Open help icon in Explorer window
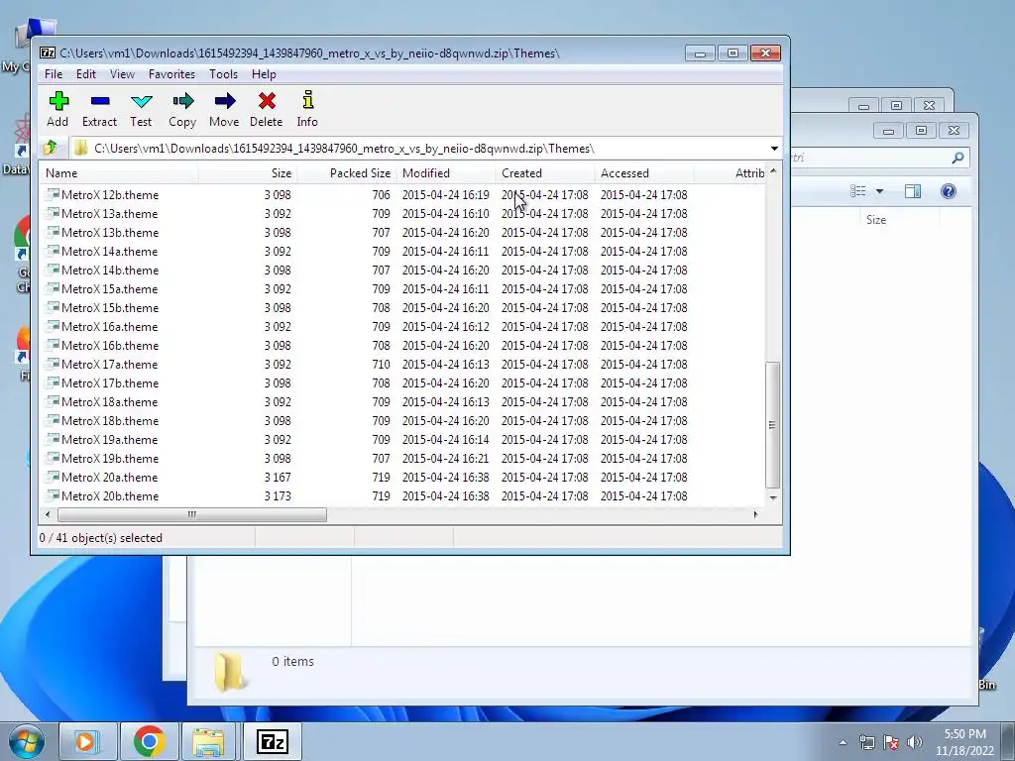 pyautogui.click(x=949, y=191)
